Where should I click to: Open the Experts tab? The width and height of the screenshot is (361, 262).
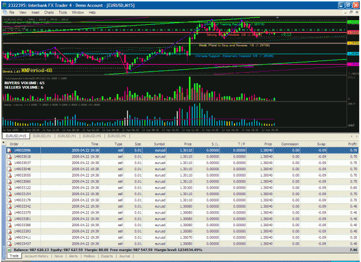tap(107, 256)
